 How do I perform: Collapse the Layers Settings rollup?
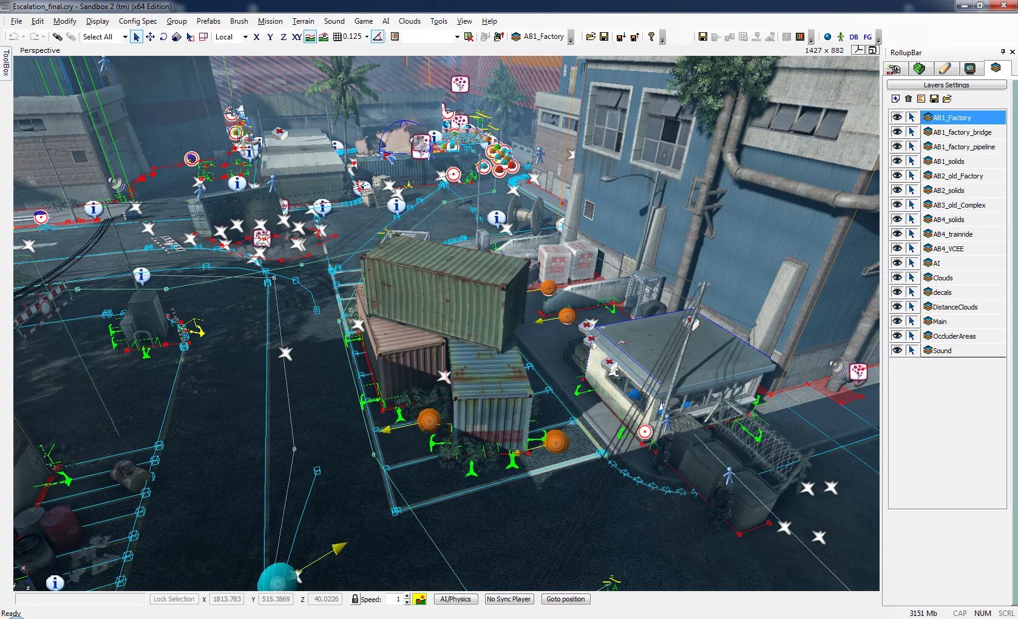pyautogui.click(x=946, y=85)
